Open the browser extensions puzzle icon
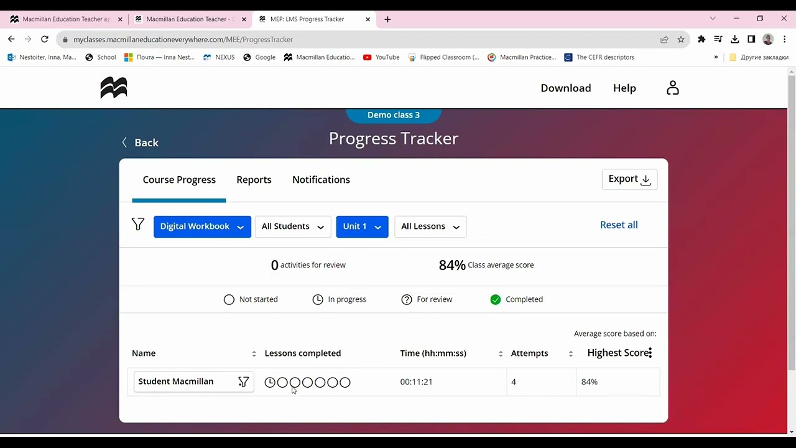796x448 pixels. 701,39
